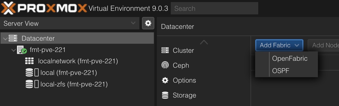
Task: Click the local-zfs storage database icon
Action: click(x=29, y=84)
